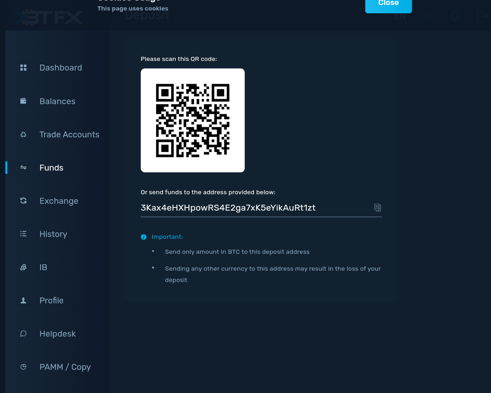This screenshot has height=393, width=491.
Task: Click the BTFX logo
Action: (49, 17)
